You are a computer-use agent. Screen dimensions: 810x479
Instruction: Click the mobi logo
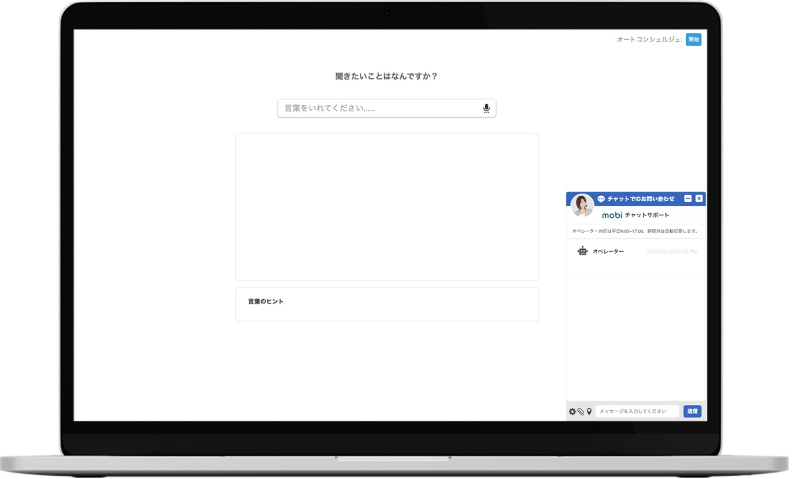(612, 215)
